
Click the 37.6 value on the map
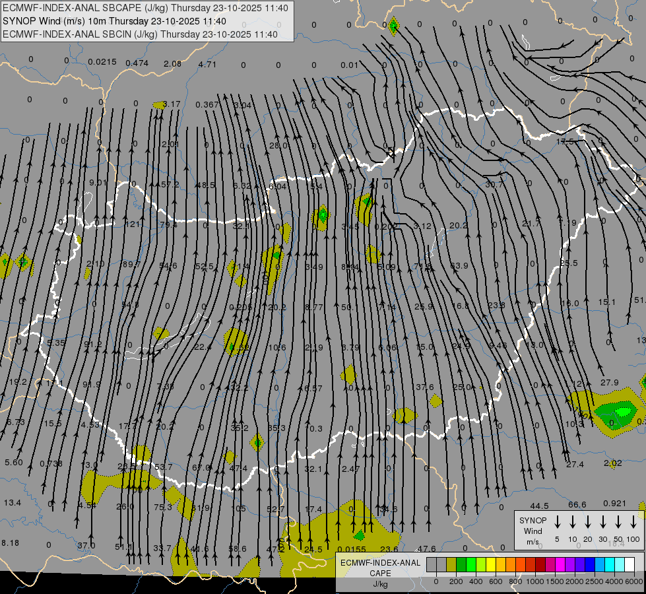(x=425, y=387)
